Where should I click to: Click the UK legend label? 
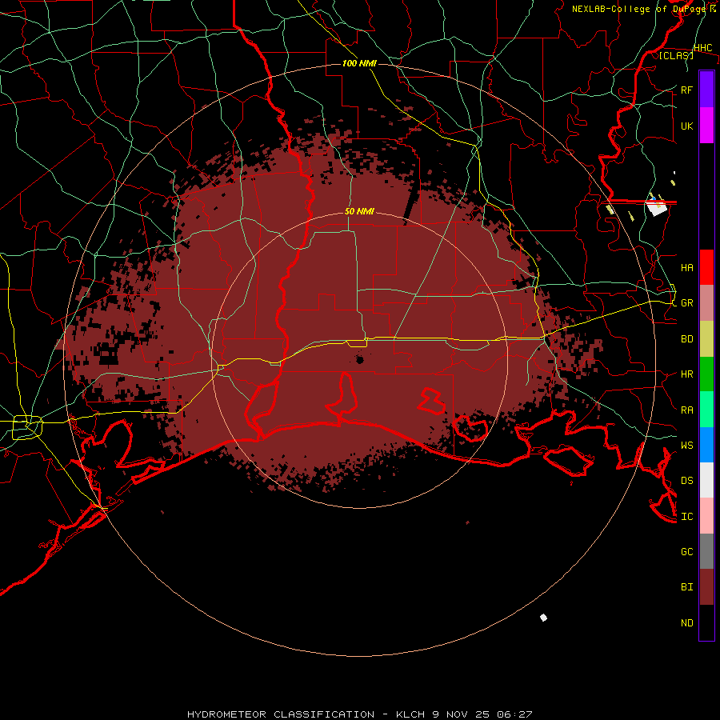(x=686, y=126)
